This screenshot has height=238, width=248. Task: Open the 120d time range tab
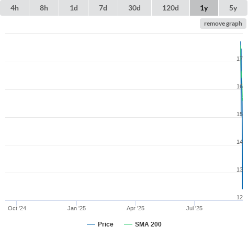tap(171, 8)
